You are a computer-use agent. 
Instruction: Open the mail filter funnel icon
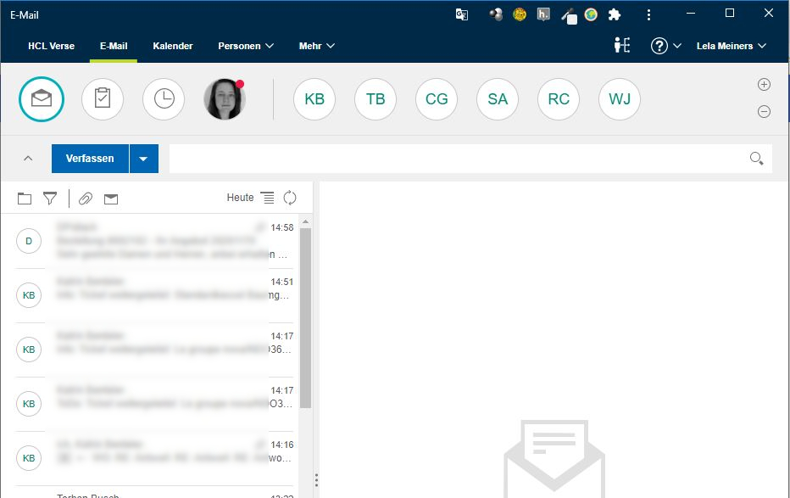click(x=50, y=199)
